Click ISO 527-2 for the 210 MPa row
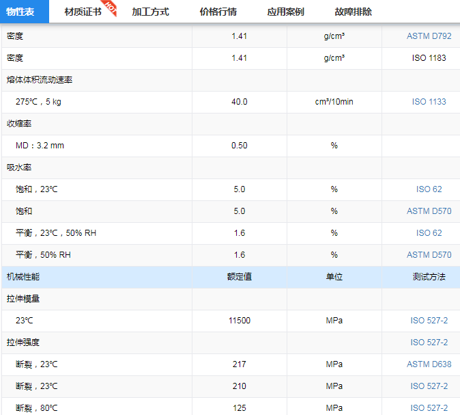The height and width of the screenshot is (415, 460). pyautogui.click(x=429, y=386)
